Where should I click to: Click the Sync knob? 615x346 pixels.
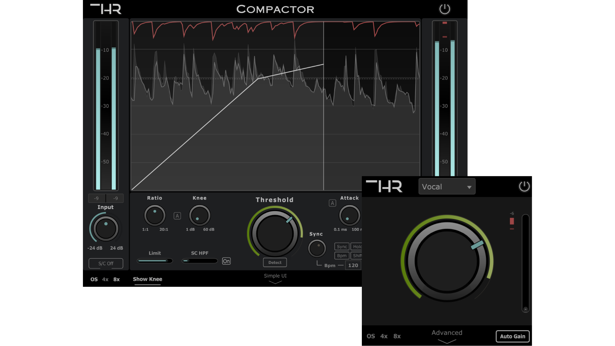[316, 248]
